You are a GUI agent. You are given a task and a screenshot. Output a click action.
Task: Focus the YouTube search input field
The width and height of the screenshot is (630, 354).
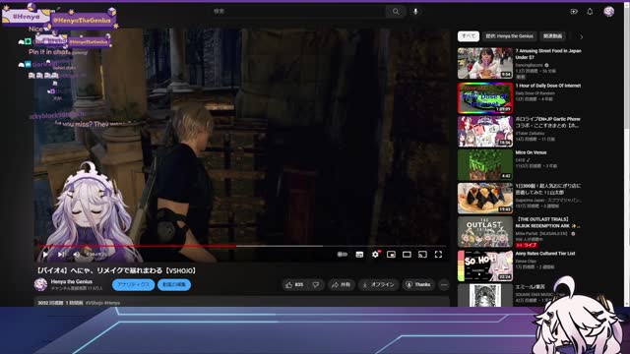[297, 12]
